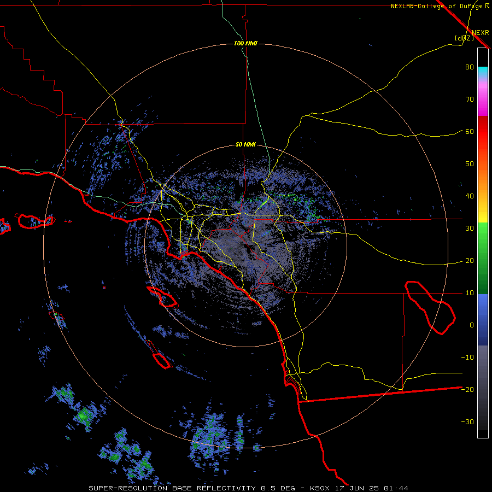This screenshot has width=492, height=492.
Task: Pick the cyan top segment of the color bar
Action: click(x=483, y=72)
